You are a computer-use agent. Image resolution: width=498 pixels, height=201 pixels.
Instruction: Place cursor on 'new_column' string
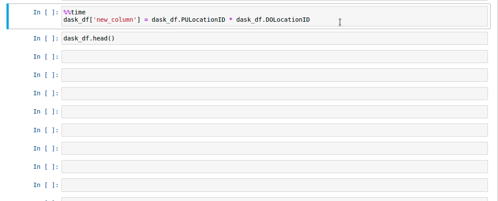click(x=115, y=20)
